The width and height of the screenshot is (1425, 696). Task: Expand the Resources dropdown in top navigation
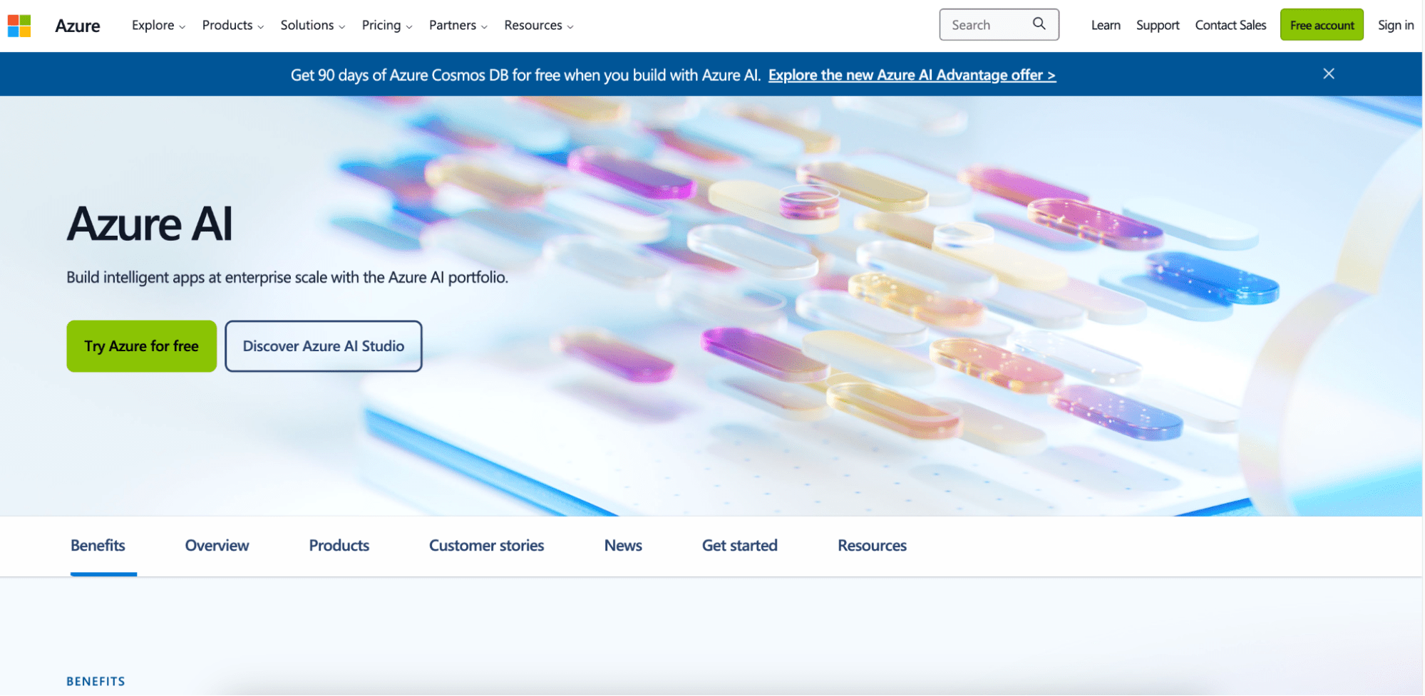[x=538, y=25]
